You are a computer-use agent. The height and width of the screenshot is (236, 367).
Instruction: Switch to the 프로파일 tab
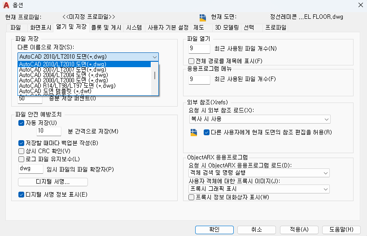tap(276, 28)
